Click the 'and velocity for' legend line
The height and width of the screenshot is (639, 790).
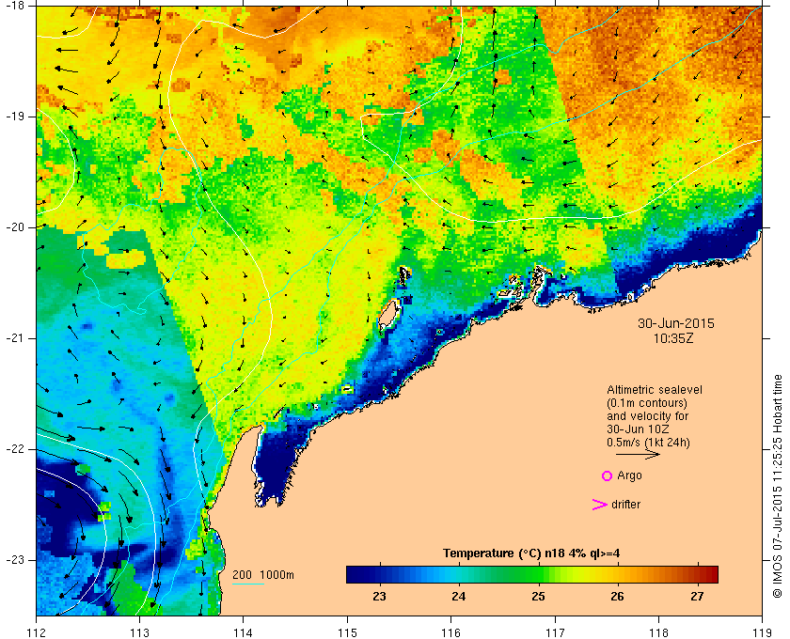647,416
